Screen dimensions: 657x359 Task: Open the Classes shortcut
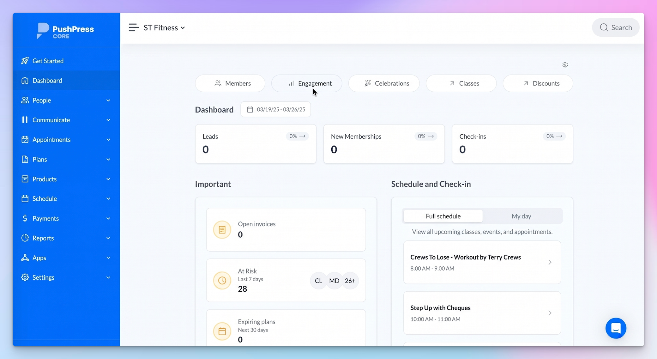pyautogui.click(x=461, y=83)
